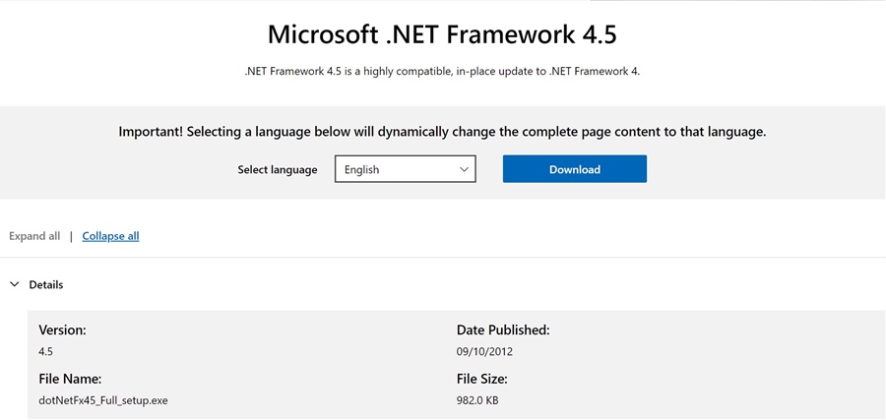Click the File Size label
The height and width of the screenshot is (420, 886).
pyautogui.click(x=481, y=379)
